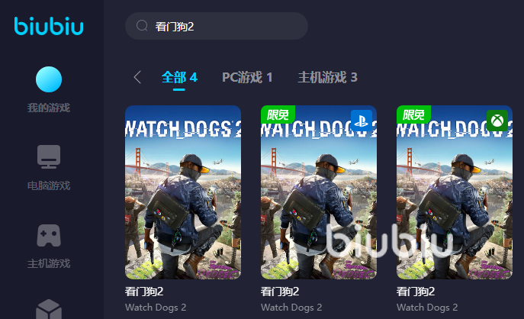Image resolution: width=524 pixels, height=319 pixels.
Task: Click the Xbox badge on third cover
Action: (x=497, y=121)
